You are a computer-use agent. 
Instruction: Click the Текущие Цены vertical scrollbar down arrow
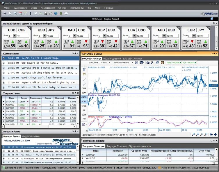(x=78, y=123)
